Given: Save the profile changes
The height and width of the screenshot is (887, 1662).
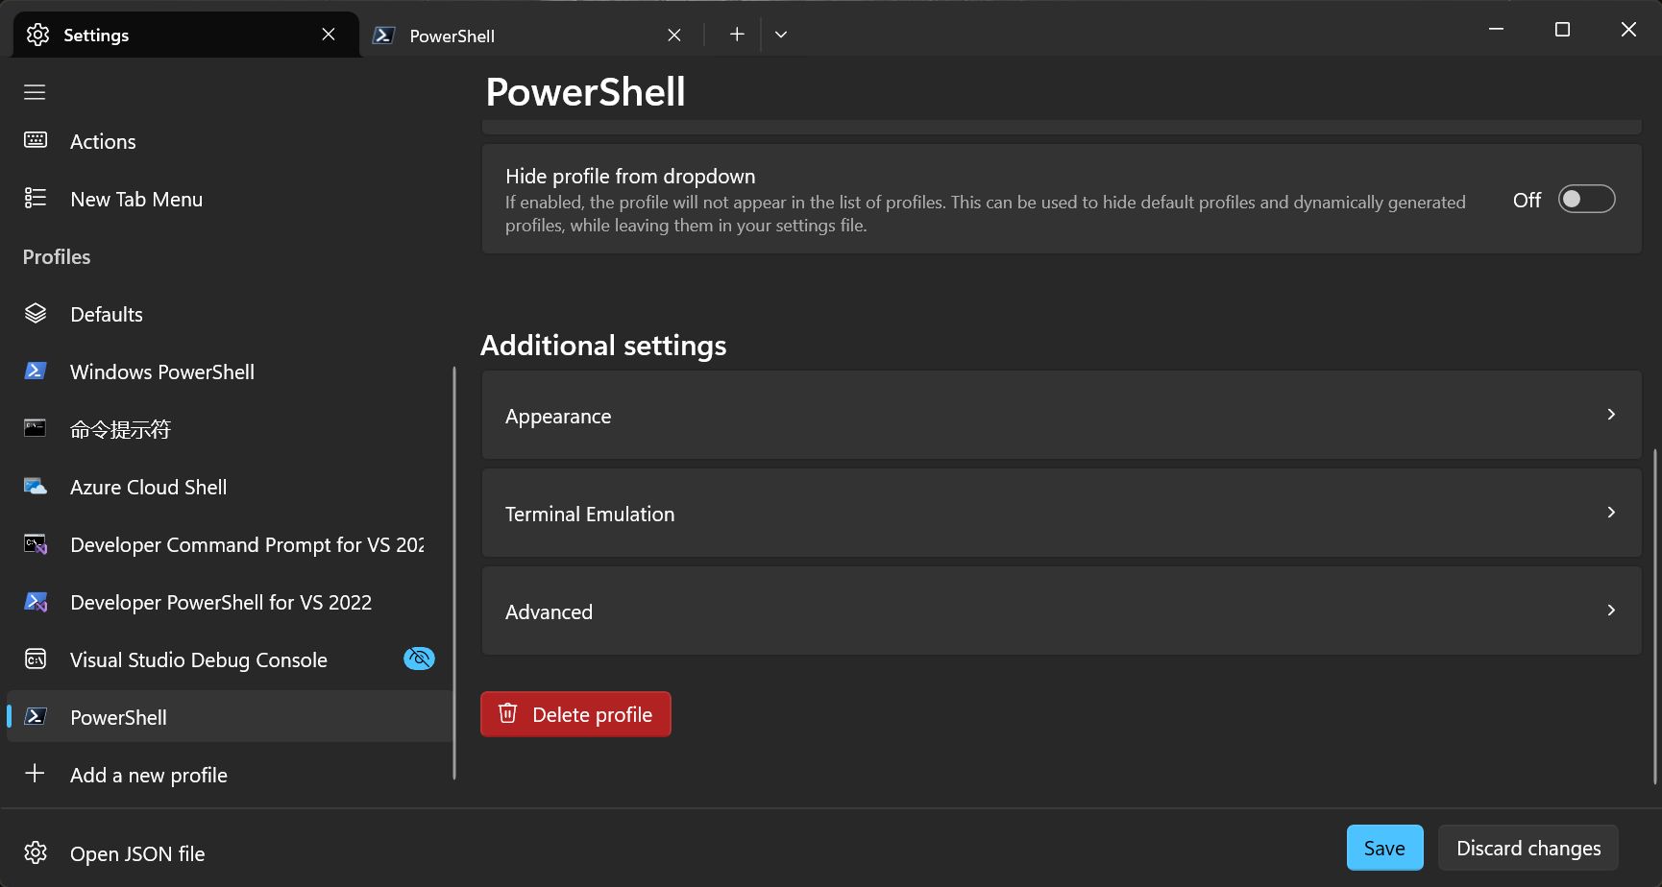Looking at the screenshot, I should click(x=1384, y=848).
